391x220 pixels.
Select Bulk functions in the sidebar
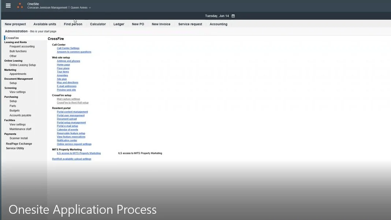[x=18, y=51]
